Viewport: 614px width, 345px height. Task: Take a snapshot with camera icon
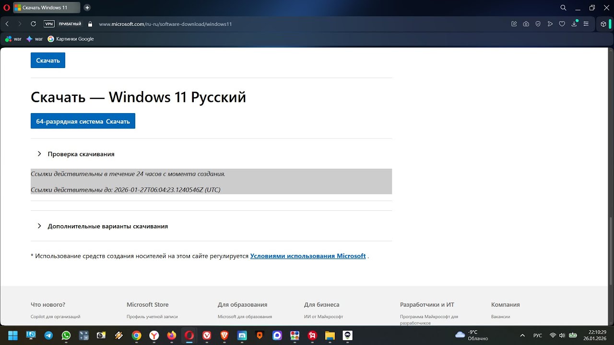coord(526,24)
